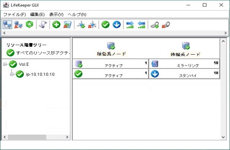Click the mirroring volume icon in ミラーリング cell
Screen dimensions: 230x150
pyautogui.click(x=155, y=64)
